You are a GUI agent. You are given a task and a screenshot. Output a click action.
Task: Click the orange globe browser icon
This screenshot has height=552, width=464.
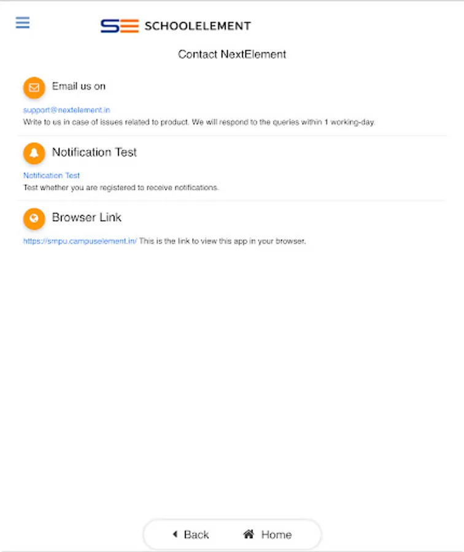pos(34,218)
